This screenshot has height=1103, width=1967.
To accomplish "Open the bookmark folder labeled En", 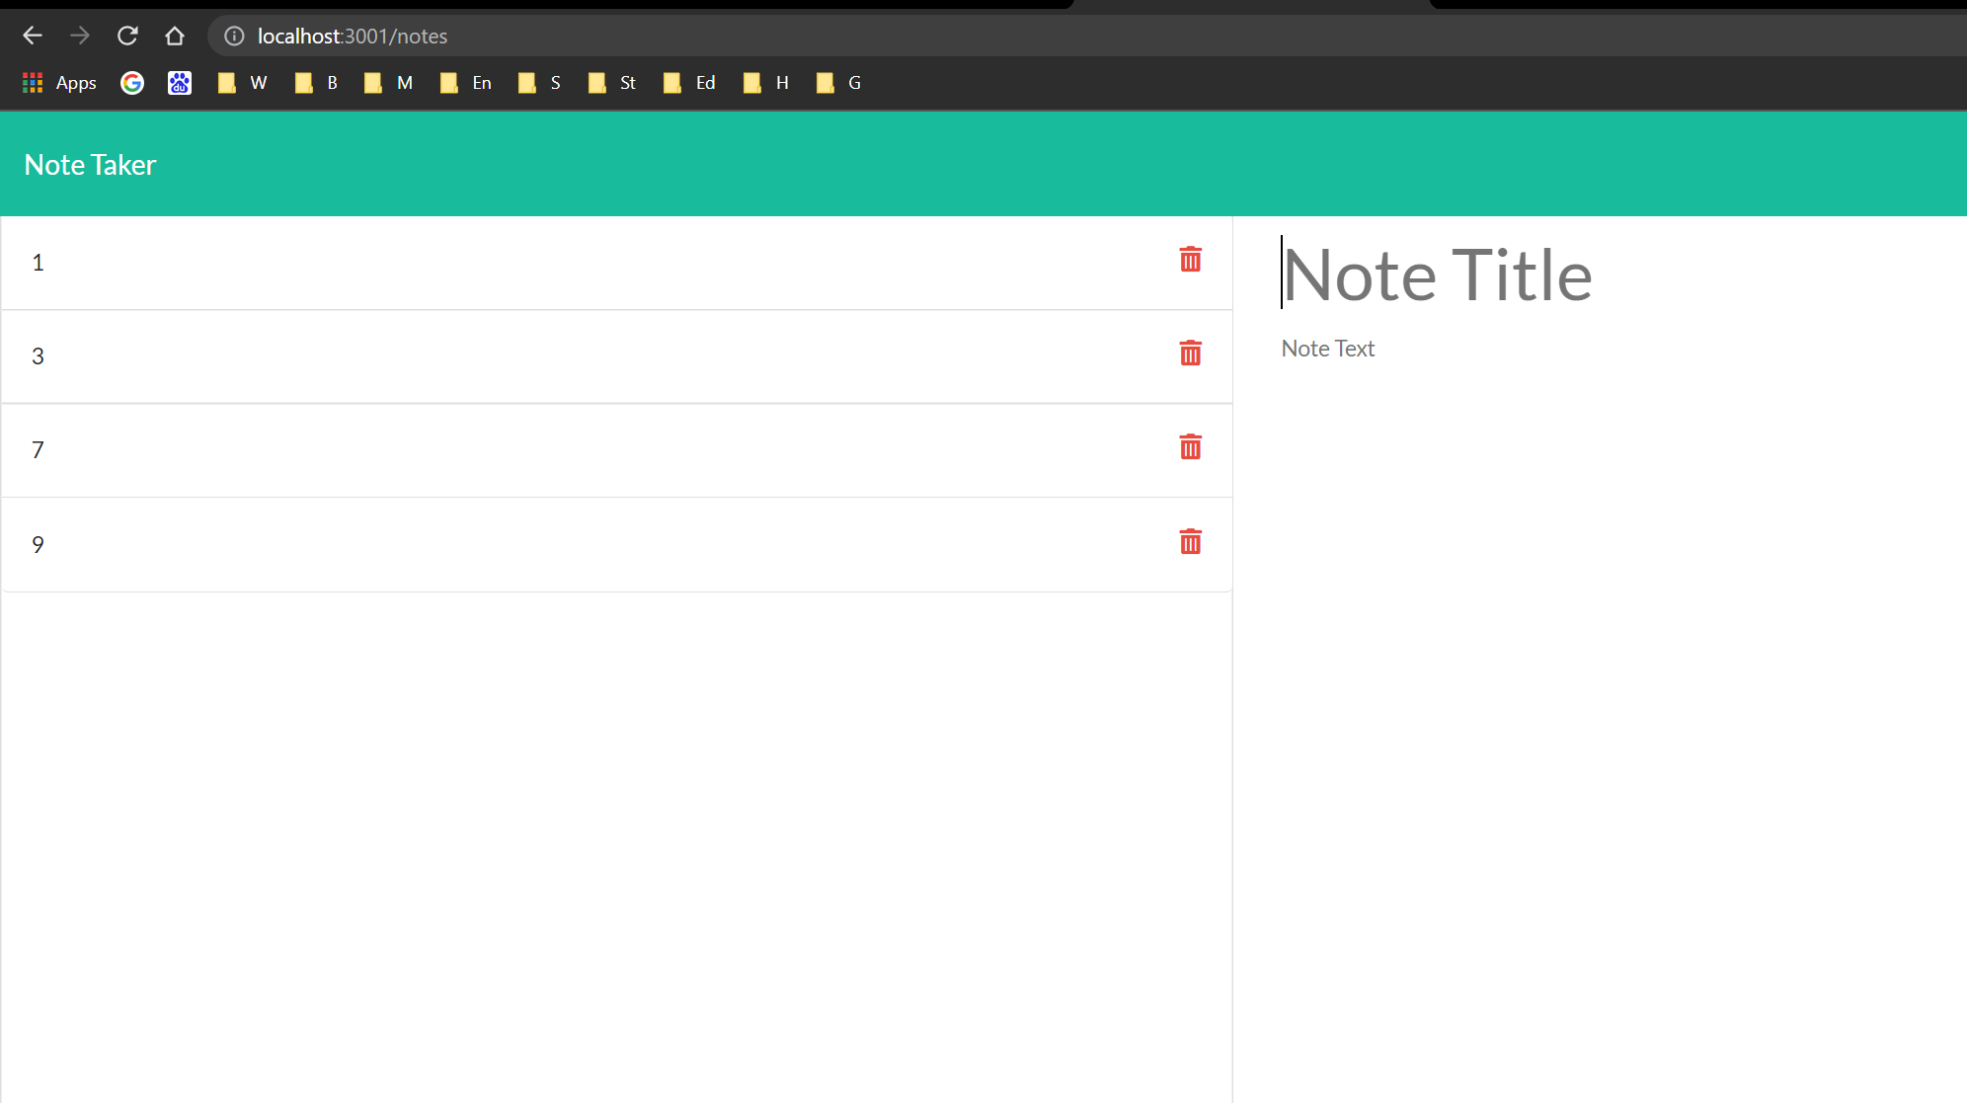I will 464,83.
